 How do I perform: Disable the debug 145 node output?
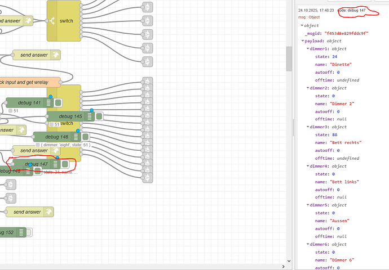(99, 116)
